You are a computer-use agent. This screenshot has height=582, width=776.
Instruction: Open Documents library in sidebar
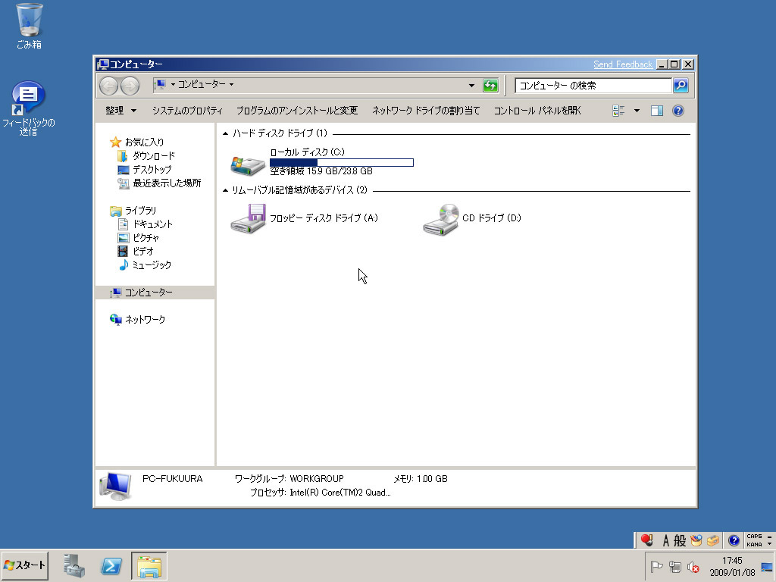(x=145, y=224)
